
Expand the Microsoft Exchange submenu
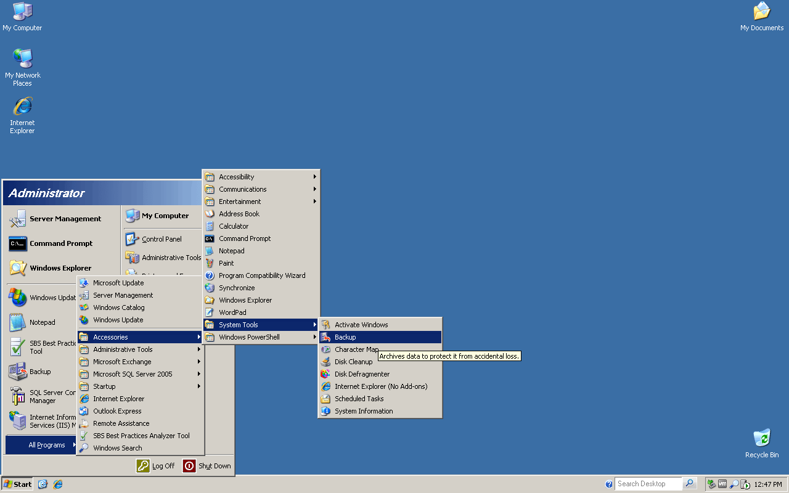(x=140, y=362)
